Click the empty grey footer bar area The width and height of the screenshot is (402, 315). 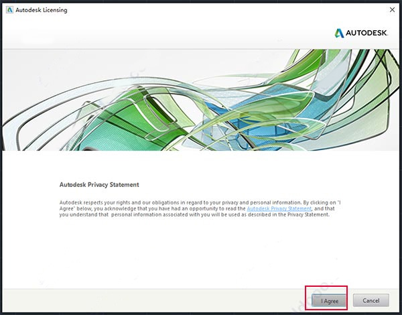coord(154,300)
